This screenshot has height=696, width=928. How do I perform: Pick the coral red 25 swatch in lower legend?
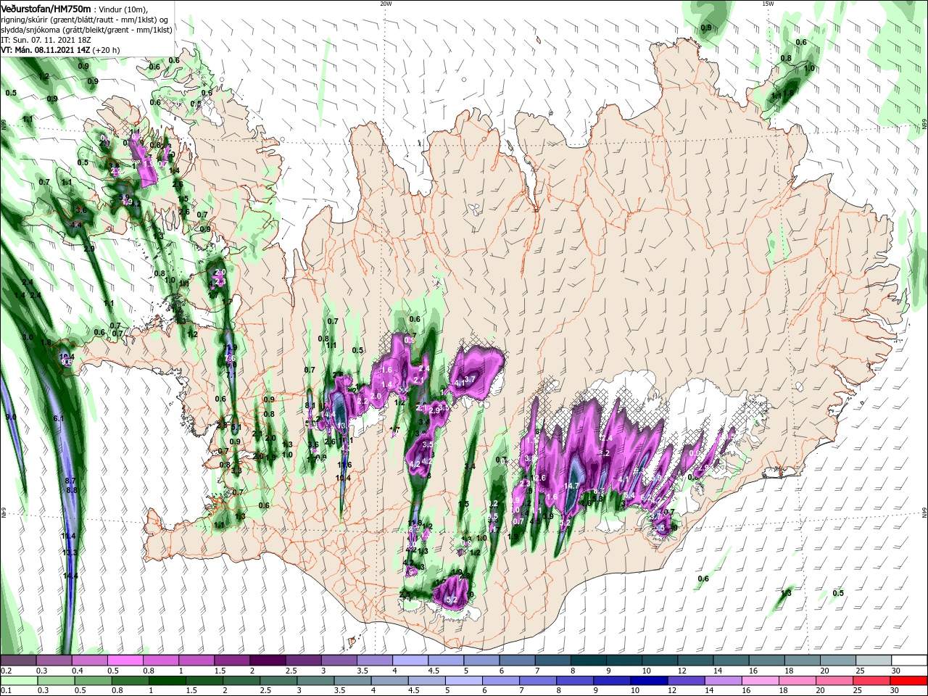pyautogui.click(x=871, y=680)
